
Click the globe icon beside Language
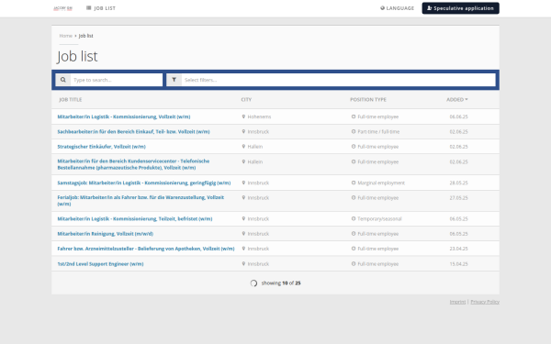tap(382, 8)
